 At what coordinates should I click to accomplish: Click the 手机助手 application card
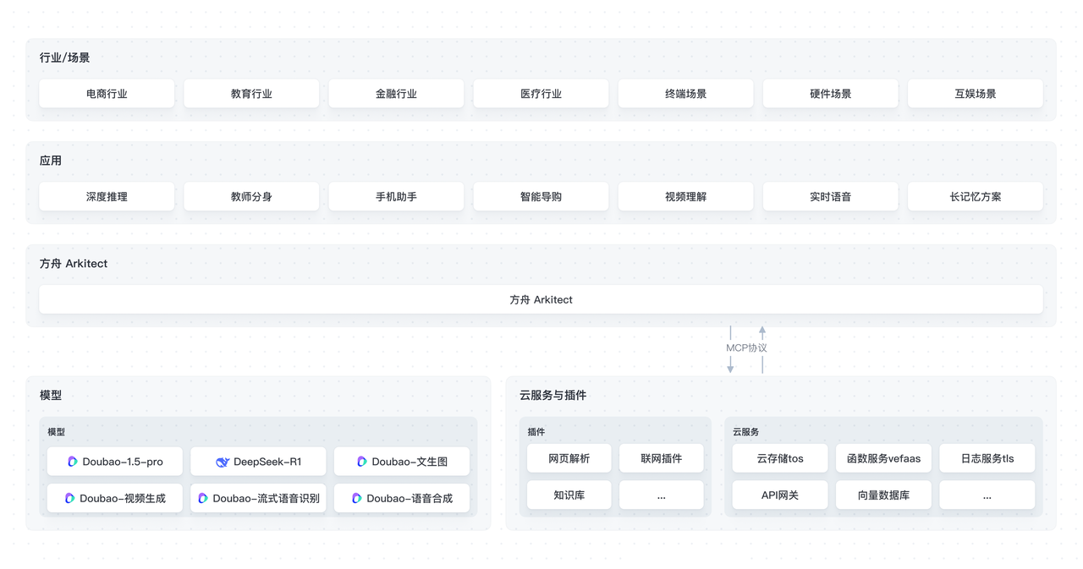[396, 196]
